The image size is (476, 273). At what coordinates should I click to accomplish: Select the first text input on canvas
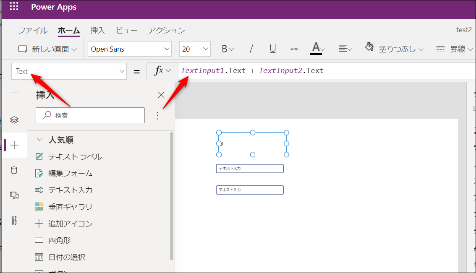[250, 169]
